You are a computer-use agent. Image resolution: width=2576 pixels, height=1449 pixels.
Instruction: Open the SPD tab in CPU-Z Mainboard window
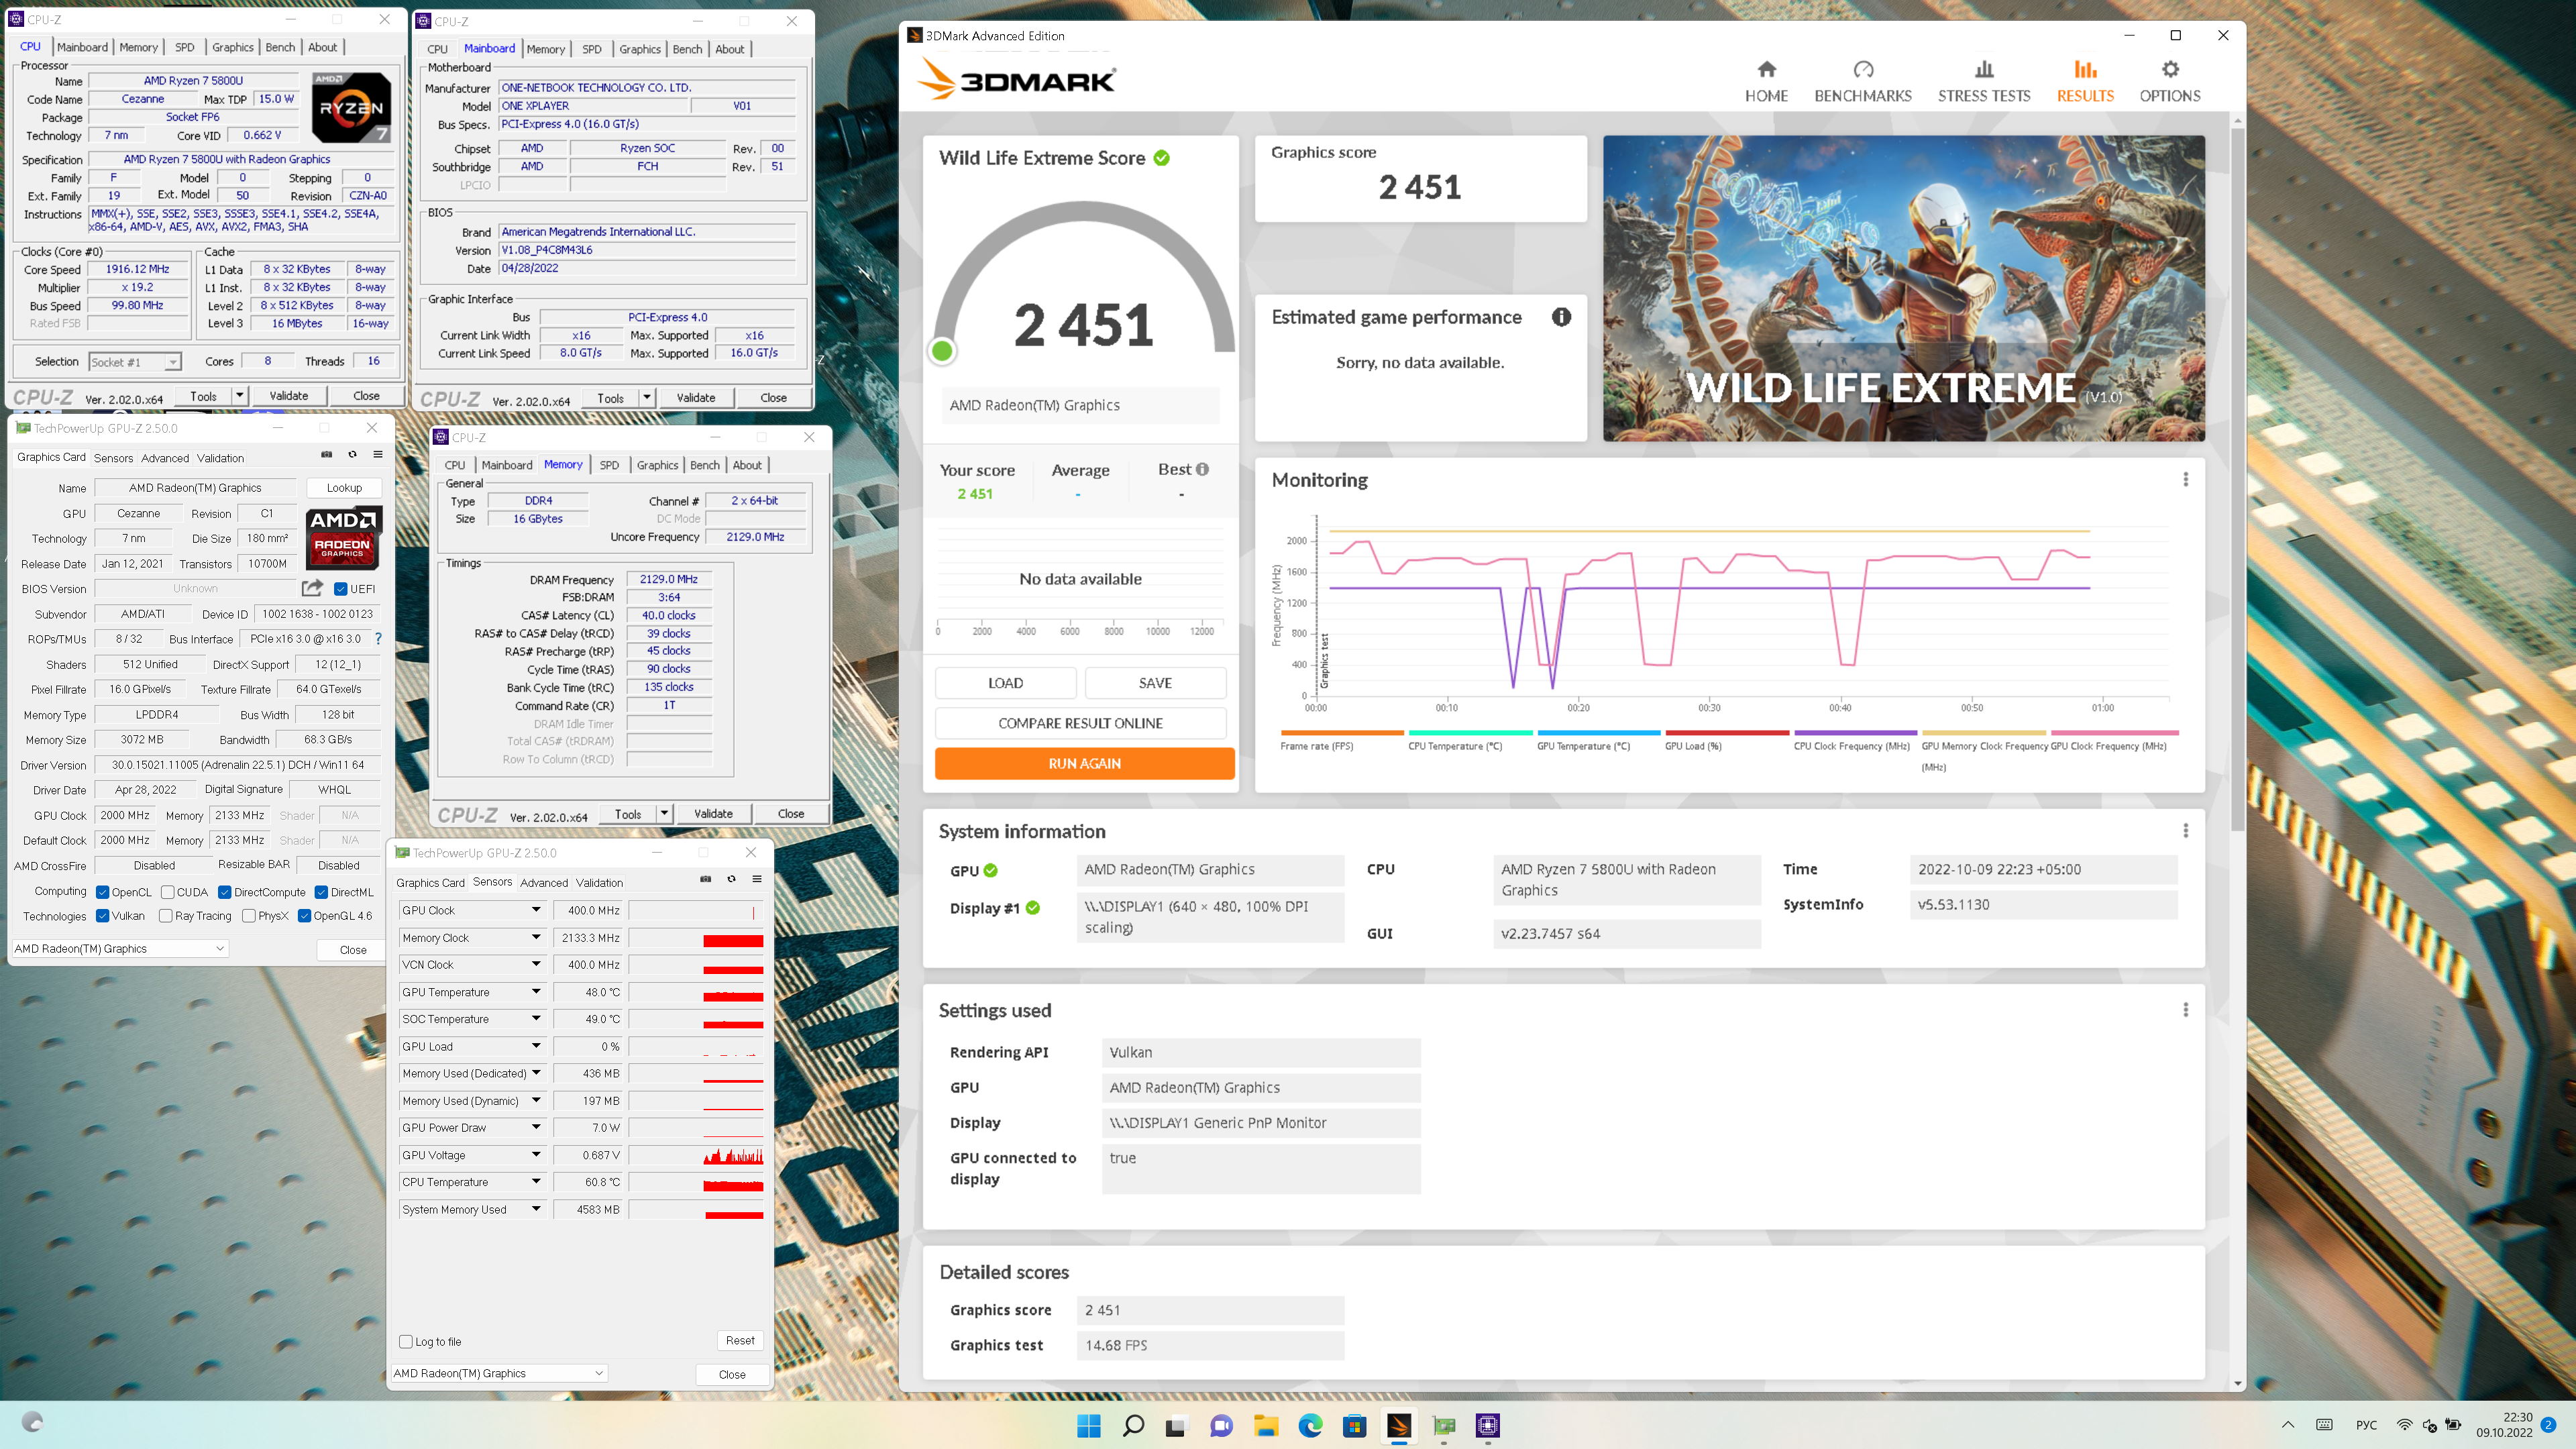592,49
